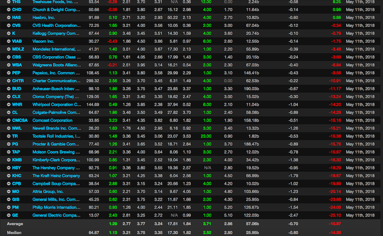Remove WBA row via minus icon

tap(9, 65)
